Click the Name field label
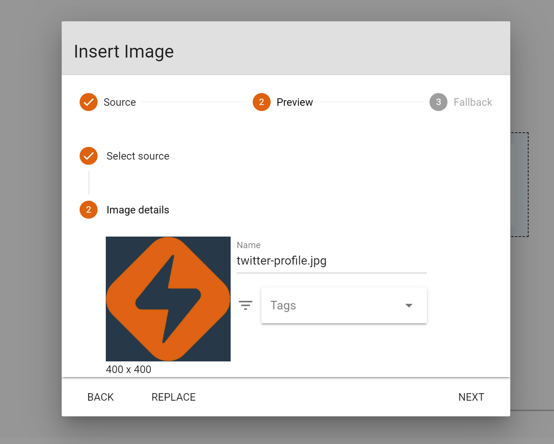This screenshot has height=444, width=554. (x=249, y=245)
